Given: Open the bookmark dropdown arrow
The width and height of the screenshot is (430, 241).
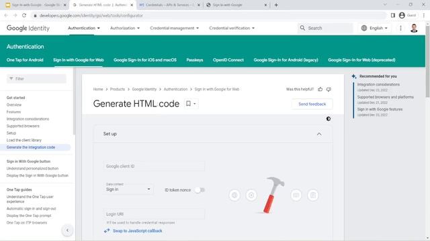Looking at the screenshot, I should tap(195, 104).
